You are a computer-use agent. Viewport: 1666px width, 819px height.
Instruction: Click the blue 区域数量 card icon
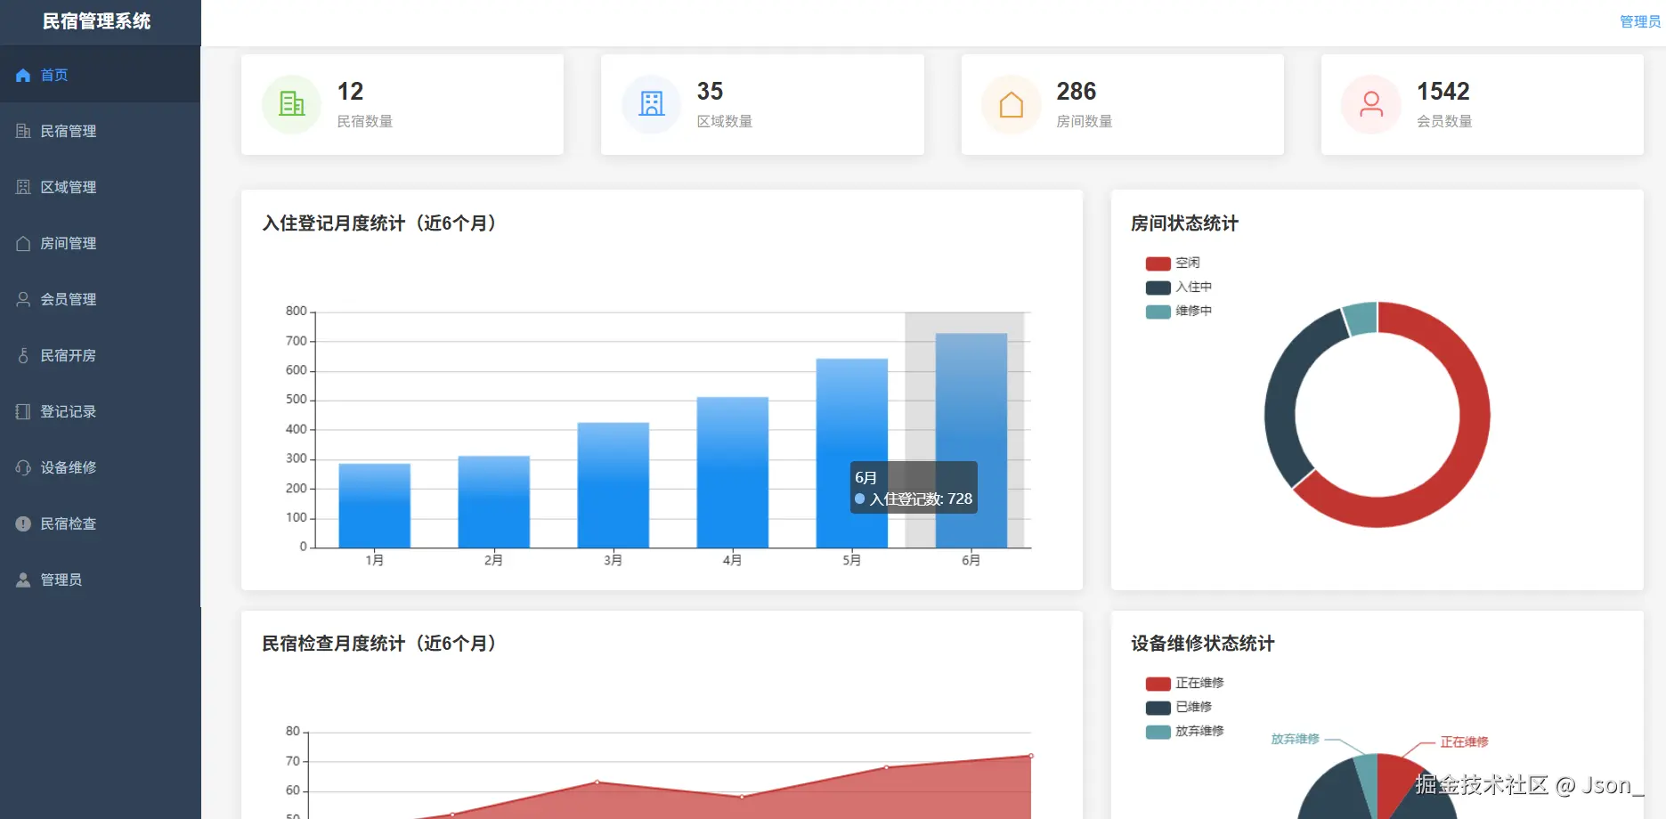[x=652, y=104]
